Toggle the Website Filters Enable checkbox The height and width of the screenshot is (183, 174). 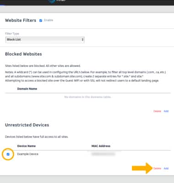coord(41,21)
